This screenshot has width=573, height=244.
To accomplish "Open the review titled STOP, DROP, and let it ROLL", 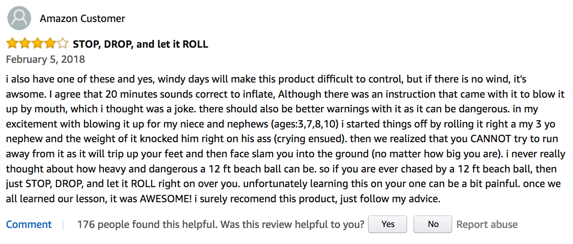I will (141, 44).
